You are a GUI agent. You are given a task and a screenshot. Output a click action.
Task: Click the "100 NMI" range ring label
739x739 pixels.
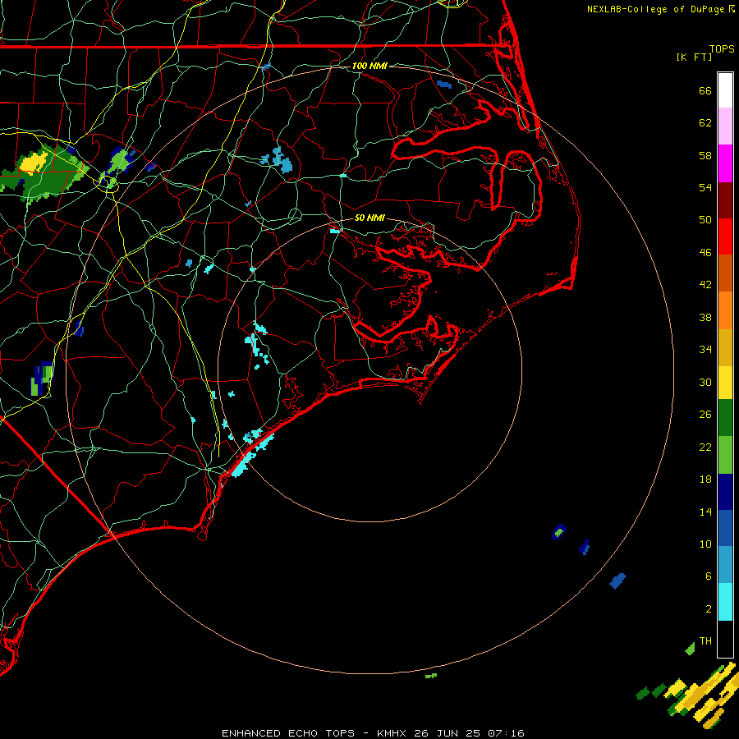click(x=369, y=66)
